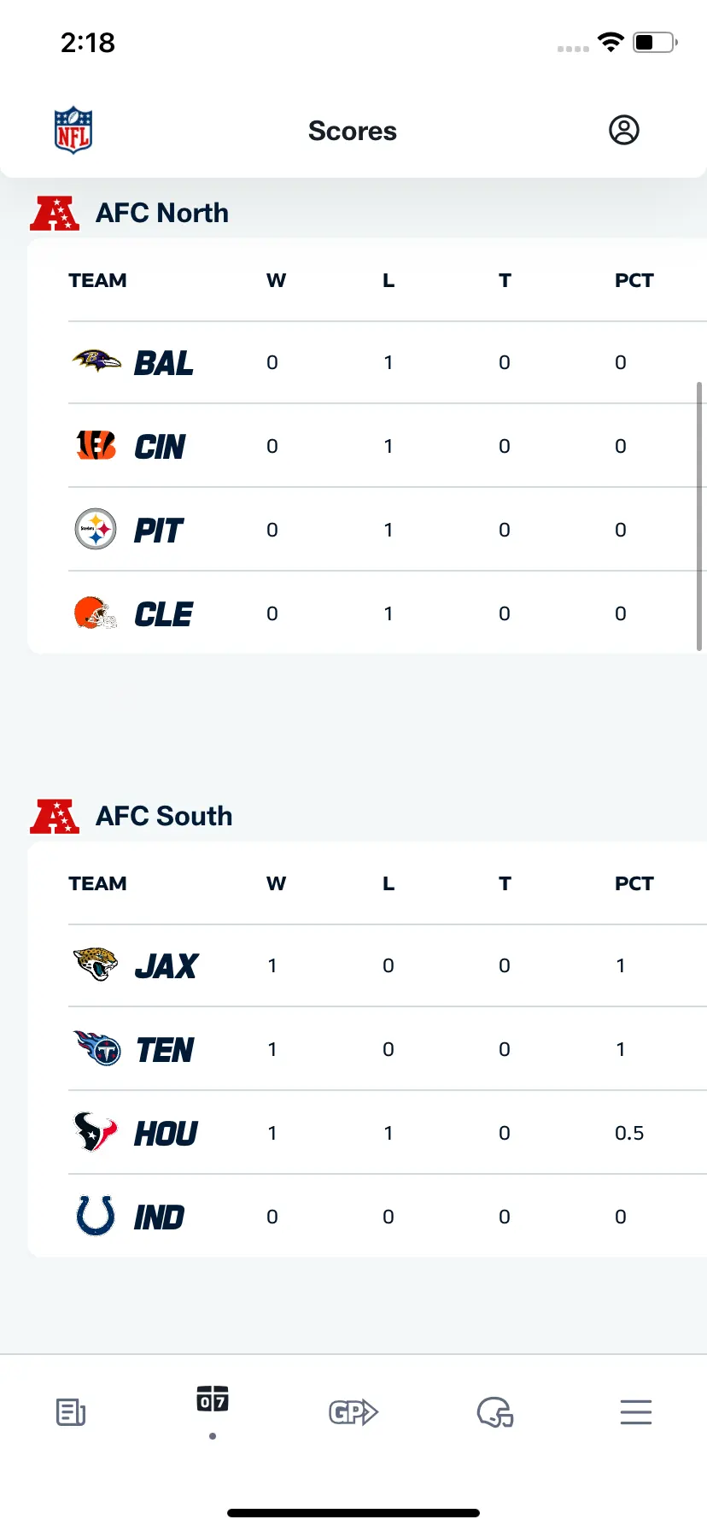The height and width of the screenshot is (1531, 707).
Task: Click the vertical scrollbar beside AFC North table
Action: click(699, 516)
